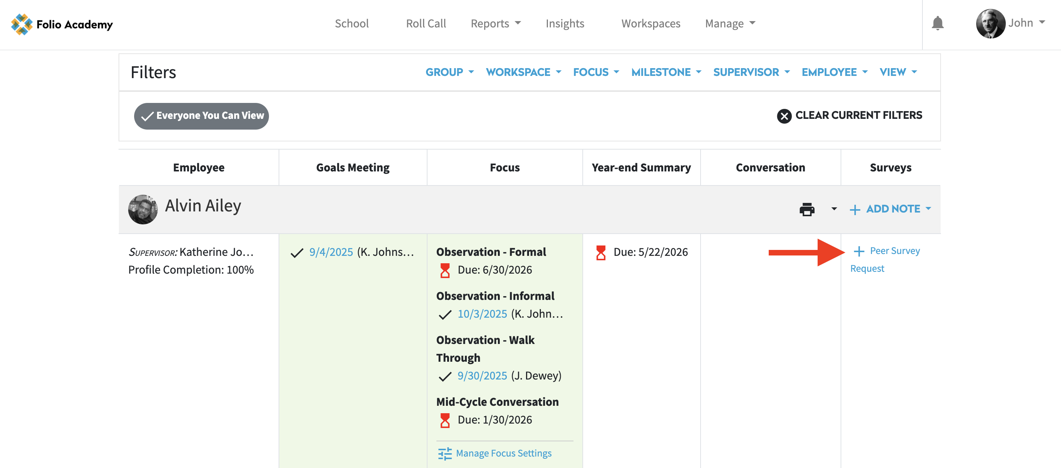Image resolution: width=1061 pixels, height=468 pixels.
Task: Open the print options dropdown arrow
Action: pyautogui.click(x=834, y=209)
